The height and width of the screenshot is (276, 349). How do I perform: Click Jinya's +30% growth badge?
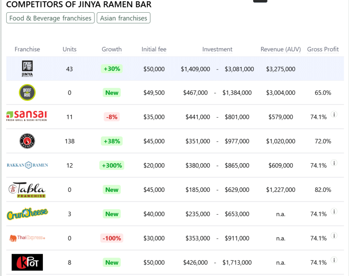(112, 69)
